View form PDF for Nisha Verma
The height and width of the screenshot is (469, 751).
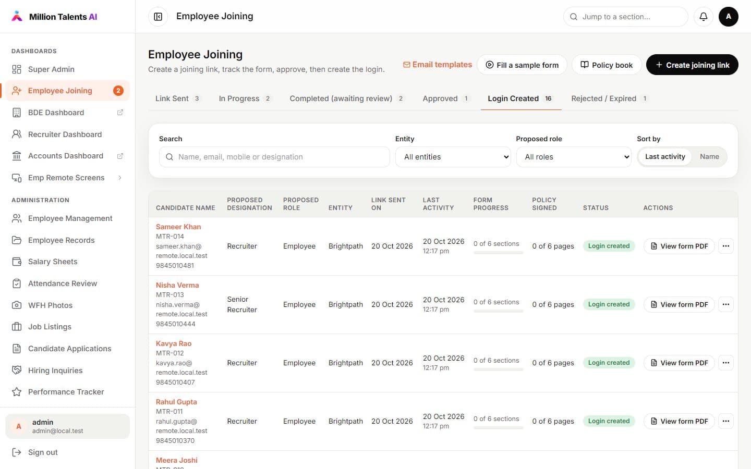coord(679,304)
